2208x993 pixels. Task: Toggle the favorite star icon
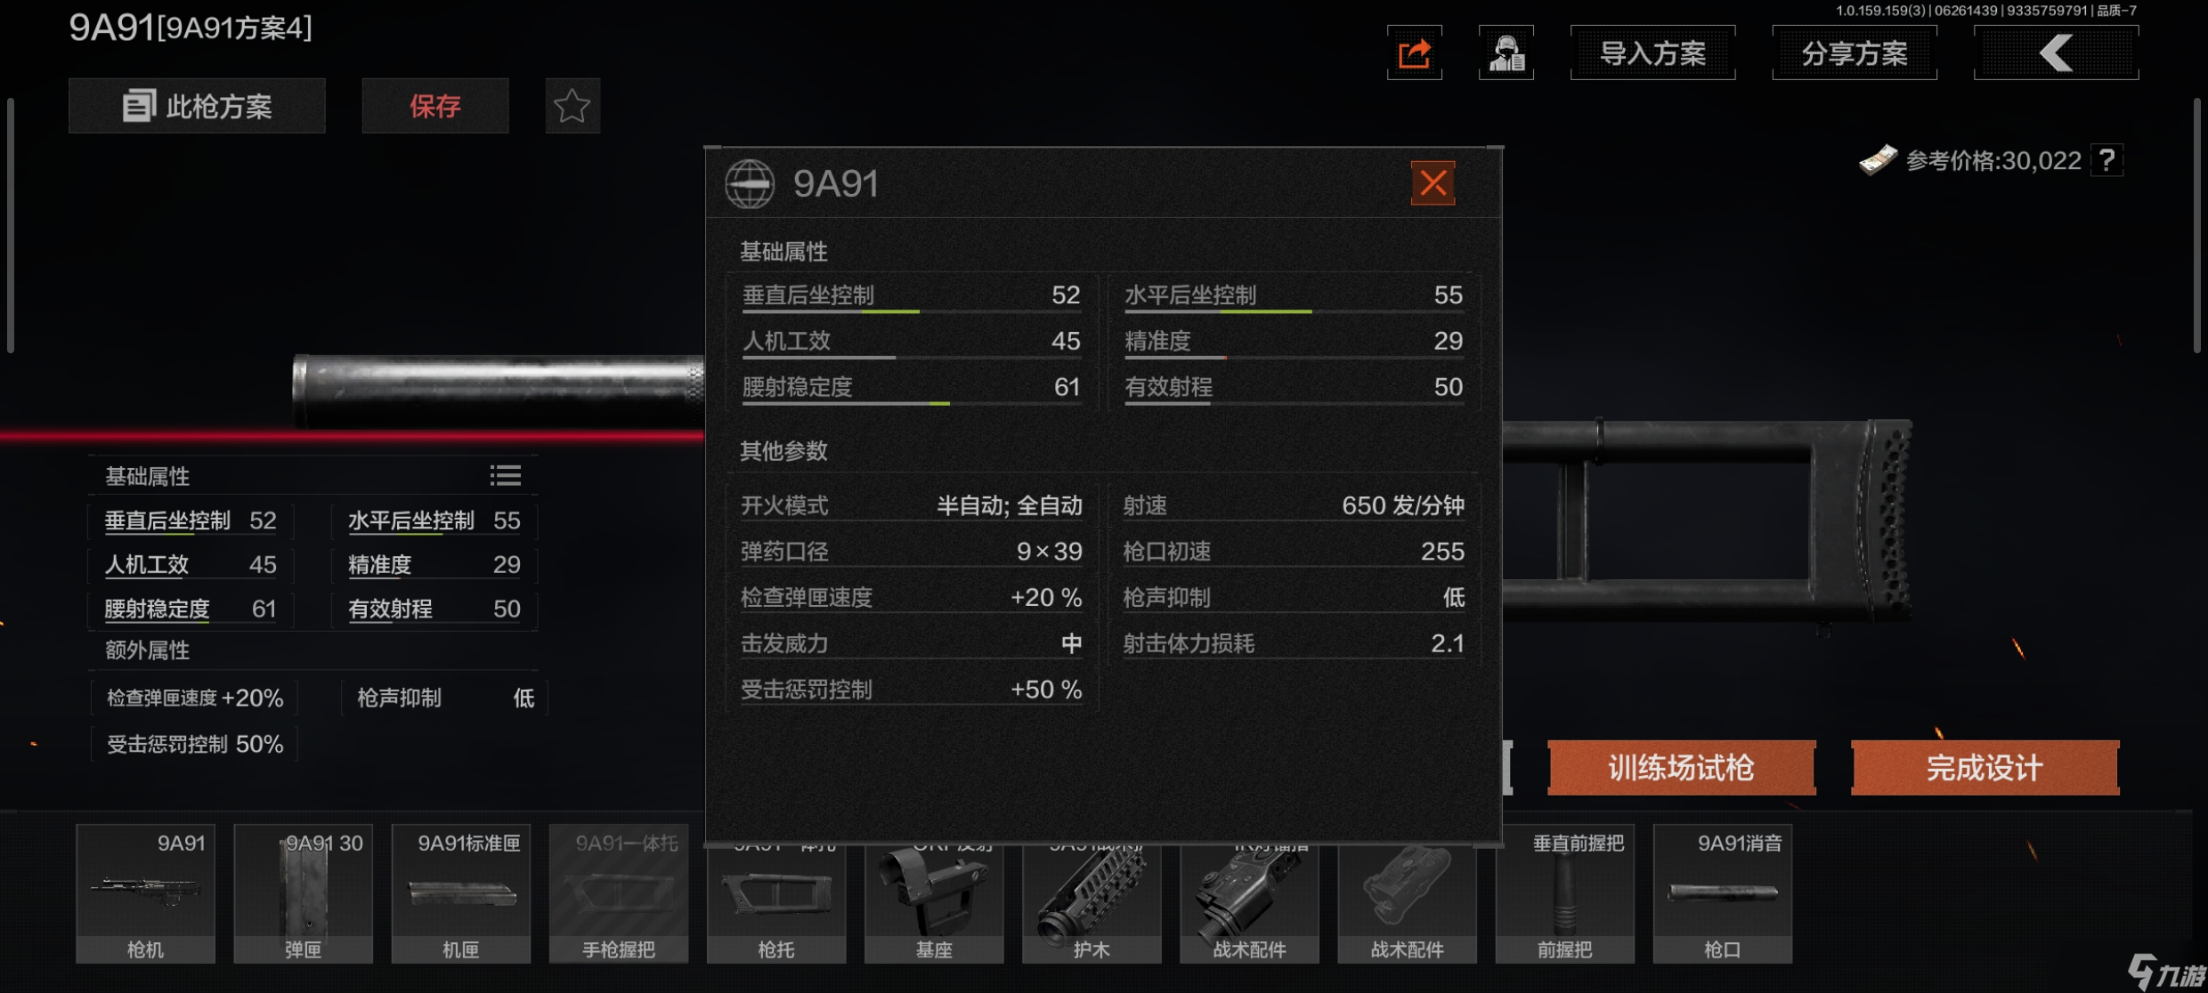tap(572, 106)
